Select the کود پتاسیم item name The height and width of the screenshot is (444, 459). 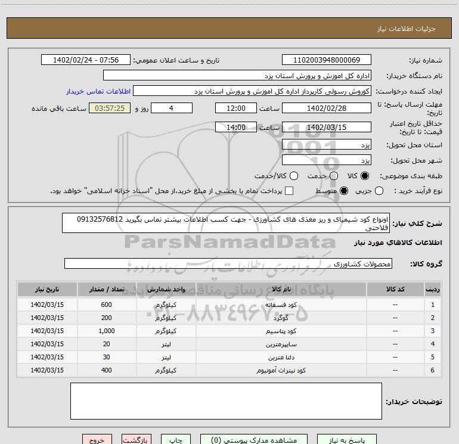pos(281,331)
